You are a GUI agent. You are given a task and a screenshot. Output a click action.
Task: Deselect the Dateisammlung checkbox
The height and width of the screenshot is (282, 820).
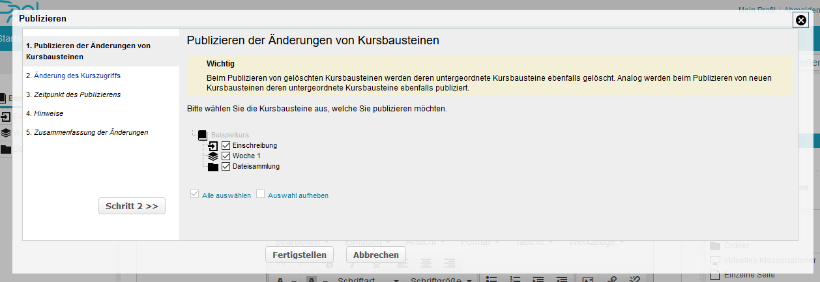226,167
